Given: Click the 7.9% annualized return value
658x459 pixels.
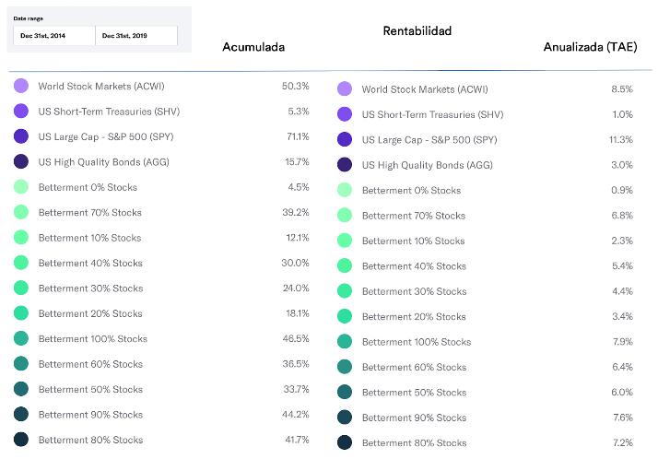Looking at the screenshot, I should tap(623, 342).
